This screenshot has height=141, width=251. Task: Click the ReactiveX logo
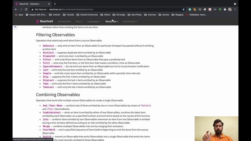pos(44,21)
